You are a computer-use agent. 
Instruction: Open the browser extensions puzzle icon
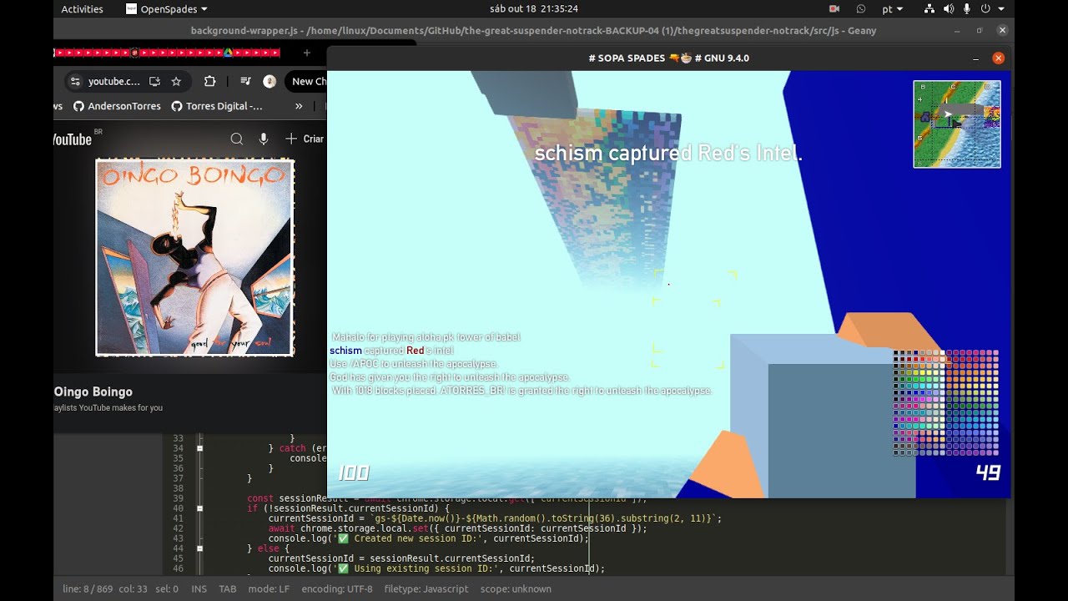(209, 82)
